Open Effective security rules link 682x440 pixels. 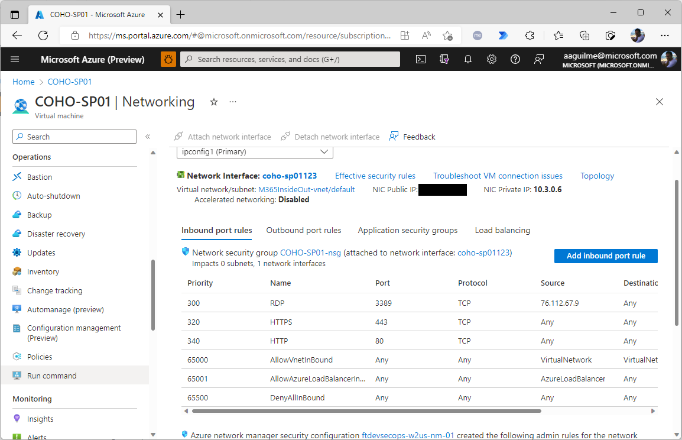[375, 176]
